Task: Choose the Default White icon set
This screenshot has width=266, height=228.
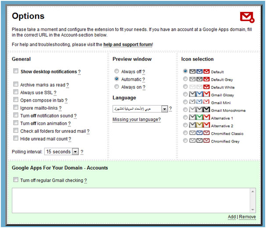Action: click(x=185, y=86)
